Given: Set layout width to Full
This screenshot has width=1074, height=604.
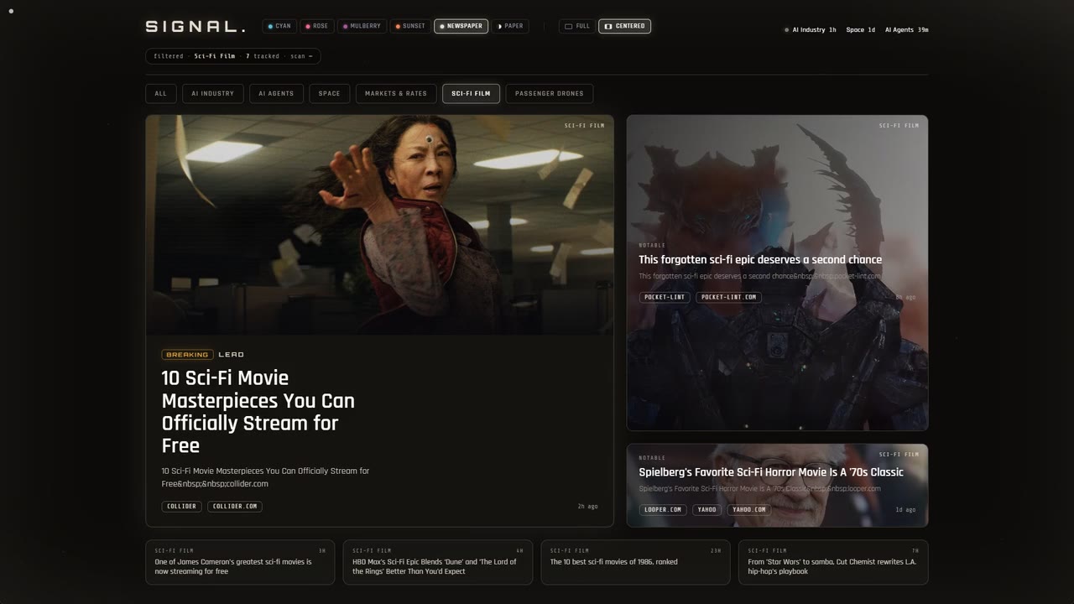Looking at the screenshot, I should 577,26.
